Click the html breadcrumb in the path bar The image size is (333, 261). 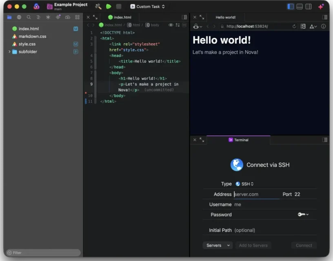(134, 25)
